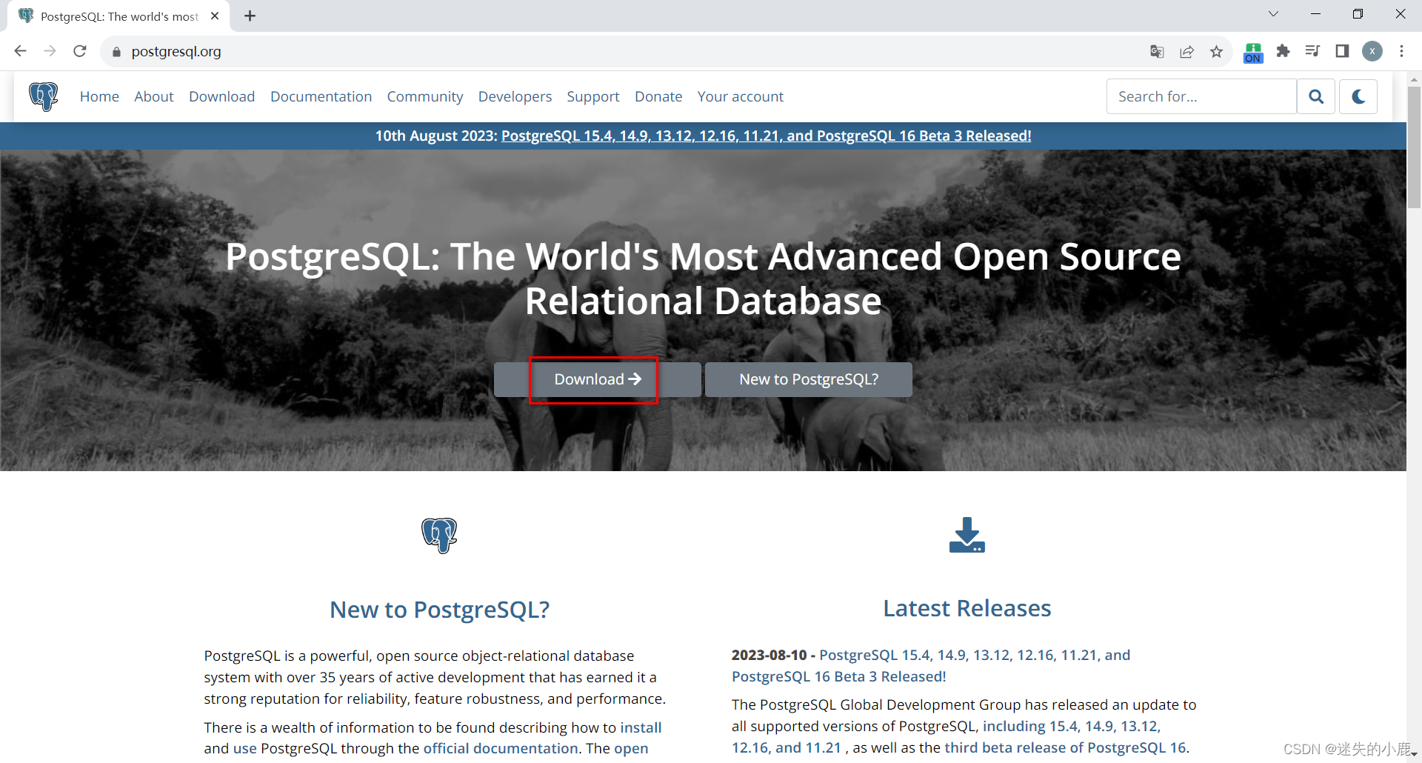Screen dimensions: 1422x763
Task: Click the green ON extension icon
Action: click(1253, 53)
